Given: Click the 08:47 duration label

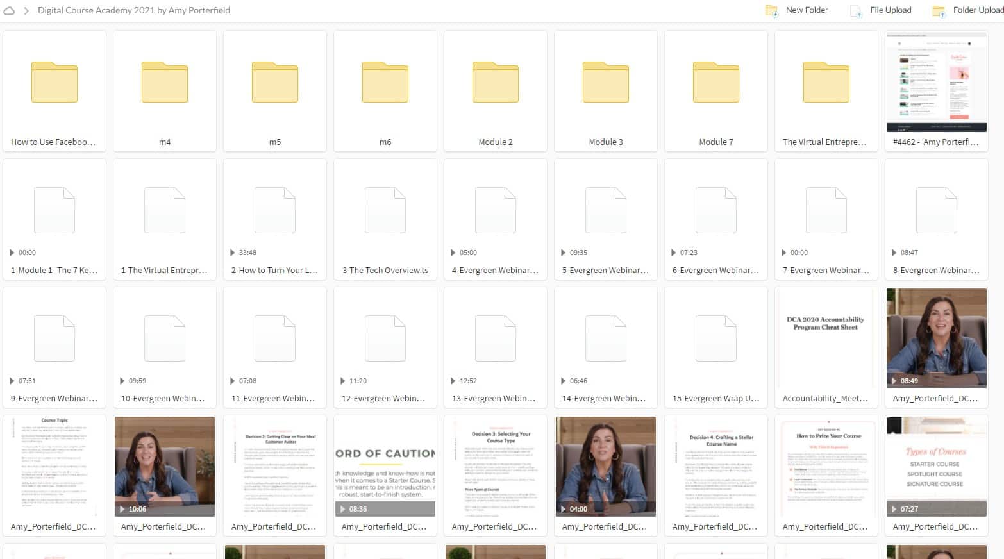Looking at the screenshot, I should 909,253.
